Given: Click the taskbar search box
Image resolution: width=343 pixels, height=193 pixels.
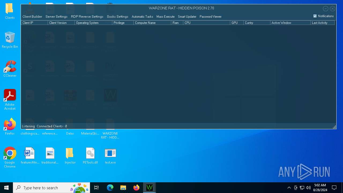Looking at the screenshot, I should (51, 188).
